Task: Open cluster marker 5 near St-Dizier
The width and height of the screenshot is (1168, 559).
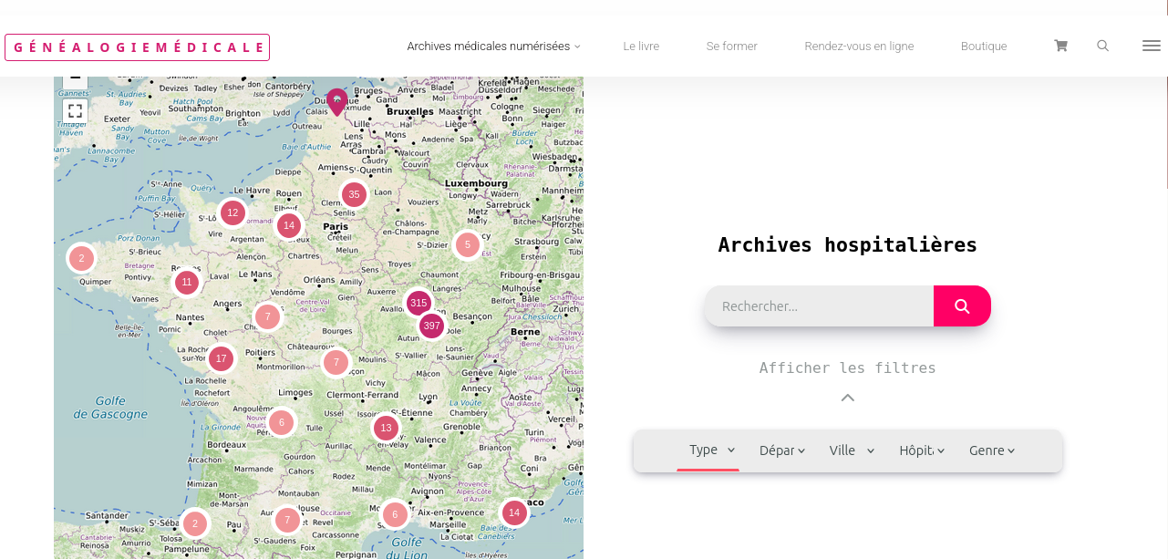Action: 468,244
